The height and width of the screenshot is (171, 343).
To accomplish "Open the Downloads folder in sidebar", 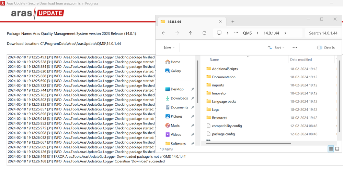I will click(x=179, y=98).
